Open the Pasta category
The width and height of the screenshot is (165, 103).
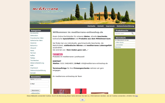32,51
